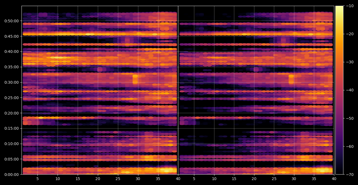Click x-axis tick 40 beside the colorbar
Viewport: 358px width, 185px height.
(x=334, y=179)
